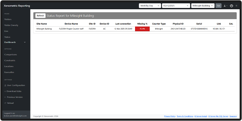Click the Site ID column header
This screenshot has width=242, height=121.
tap(92, 24)
